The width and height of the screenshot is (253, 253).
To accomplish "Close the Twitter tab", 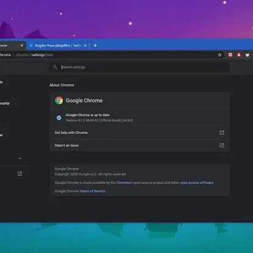I will tap(86, 45).
